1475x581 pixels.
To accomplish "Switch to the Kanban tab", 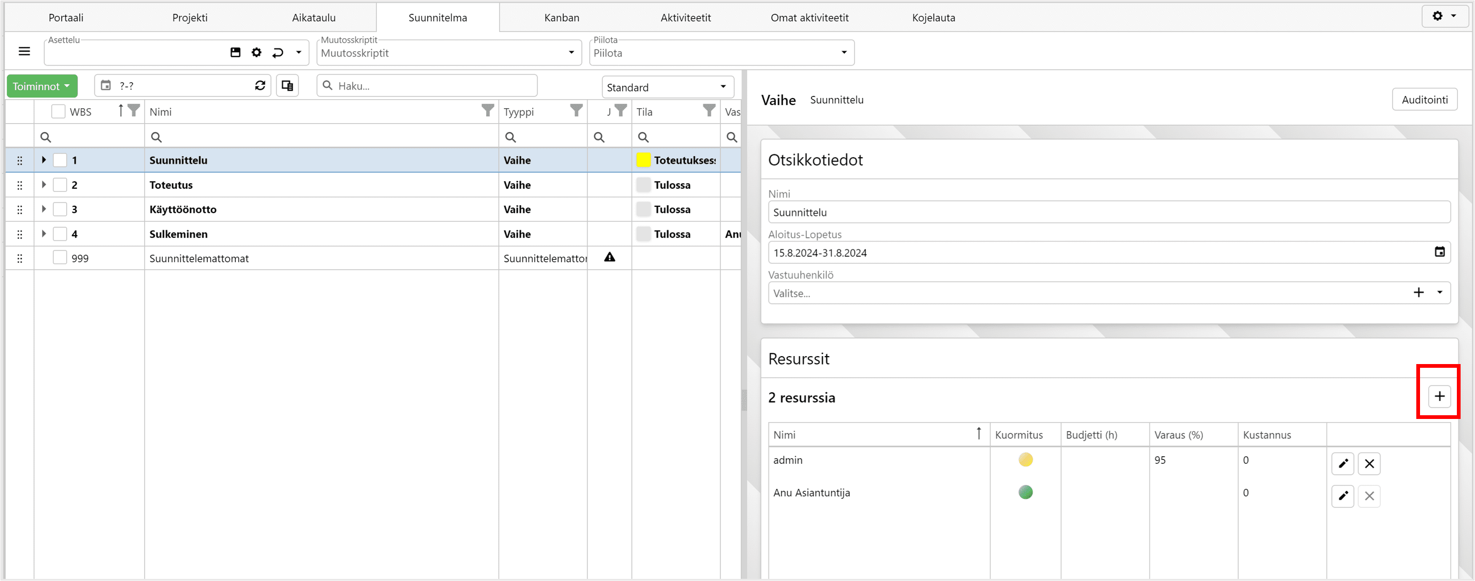I will (x=561, y=18).
